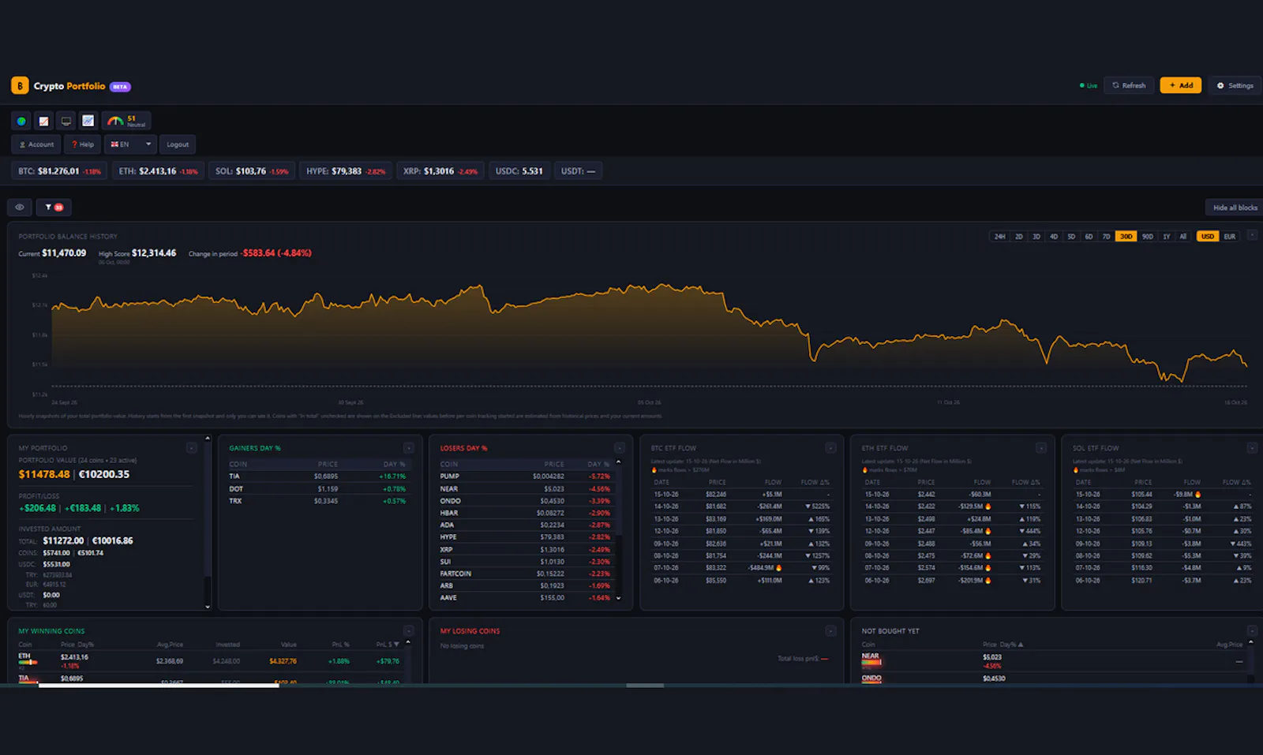Select the 90D chart period
1263x755 pixels.
[1147, 237]
